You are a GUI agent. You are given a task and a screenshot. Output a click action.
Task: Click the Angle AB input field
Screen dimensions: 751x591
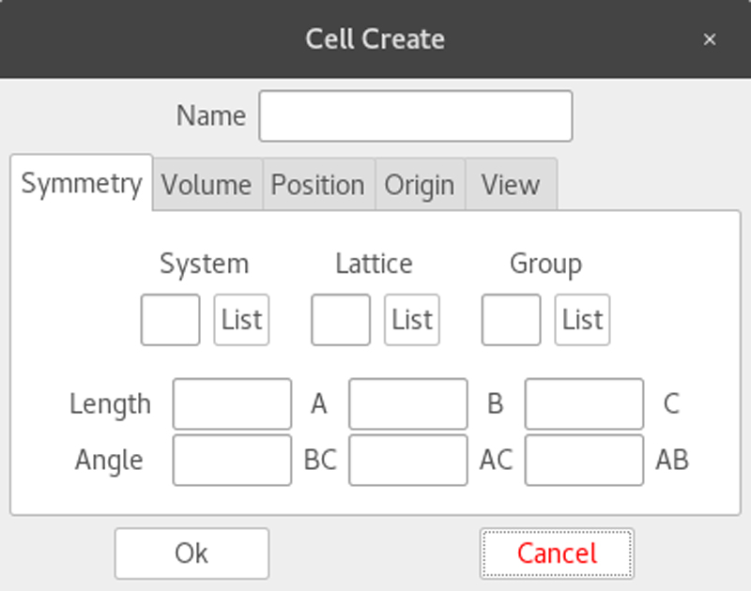coord(583,460)
